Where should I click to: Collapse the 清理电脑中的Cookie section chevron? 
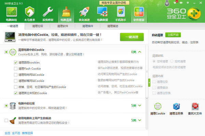coord(139,52)
